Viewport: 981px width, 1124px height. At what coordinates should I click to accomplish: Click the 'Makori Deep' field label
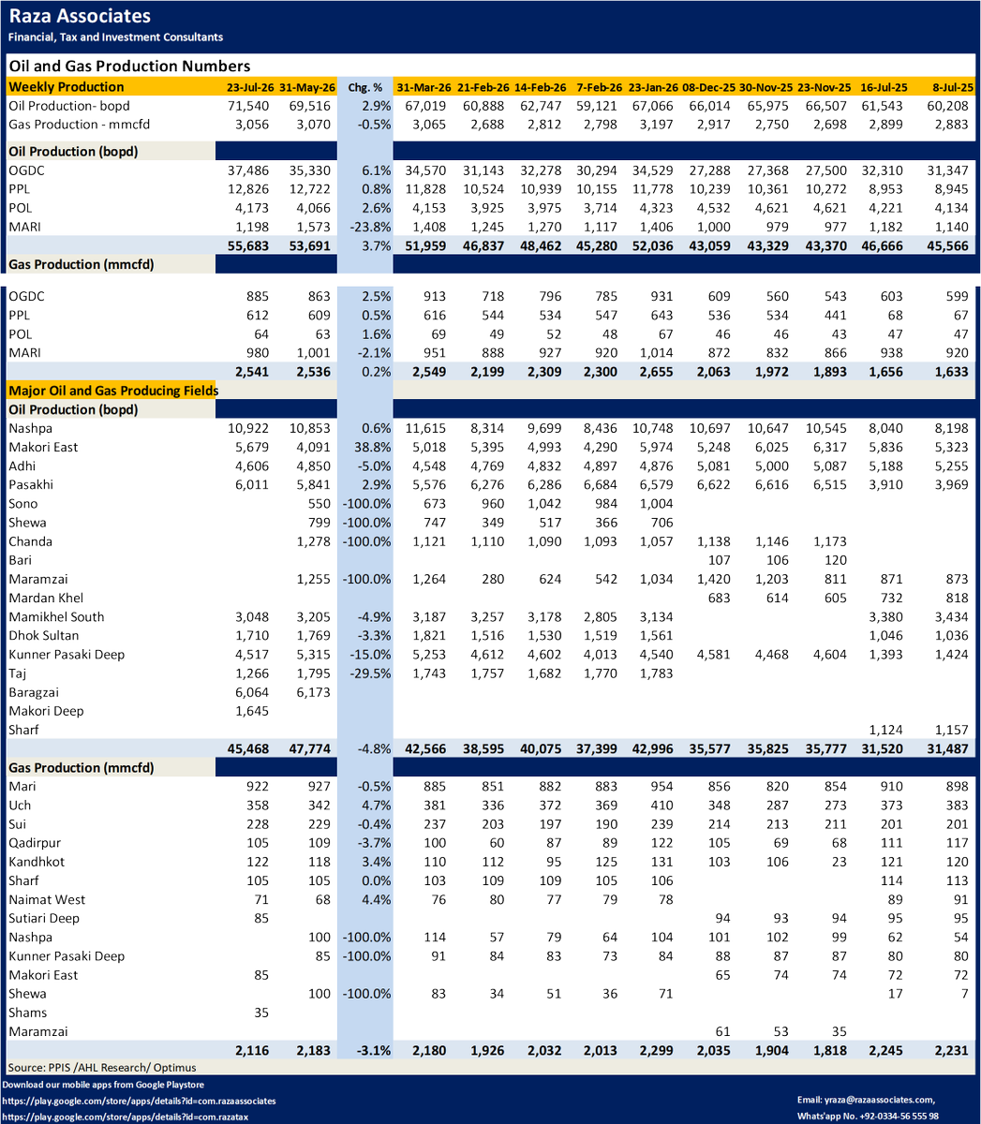coord(46,711)
